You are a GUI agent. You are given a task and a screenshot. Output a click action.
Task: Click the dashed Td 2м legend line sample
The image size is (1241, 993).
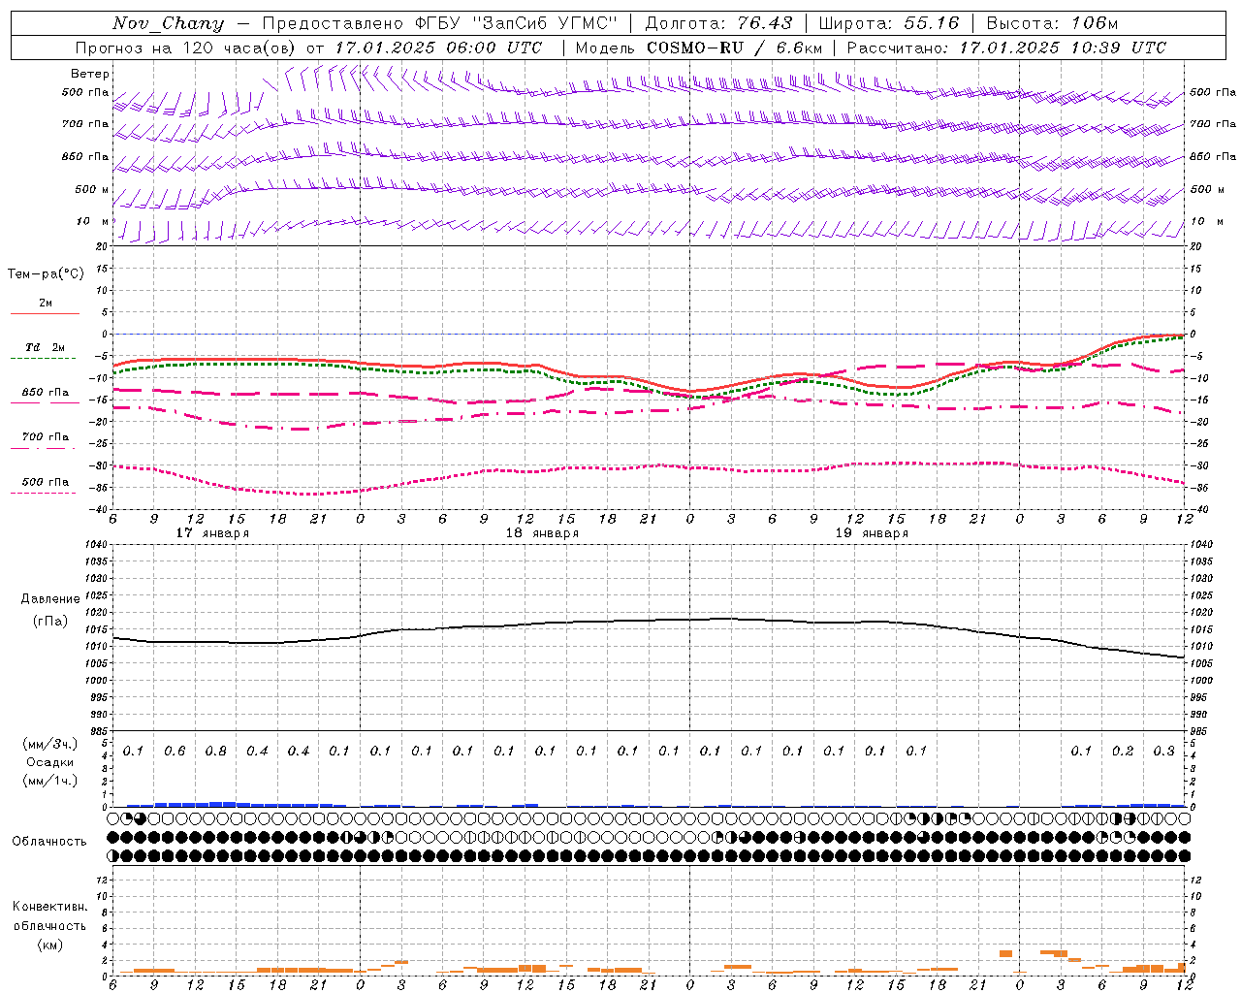[45, 359]
